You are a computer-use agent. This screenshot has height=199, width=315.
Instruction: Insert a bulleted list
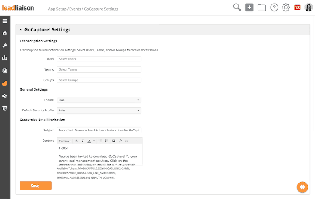coord(100,141)
